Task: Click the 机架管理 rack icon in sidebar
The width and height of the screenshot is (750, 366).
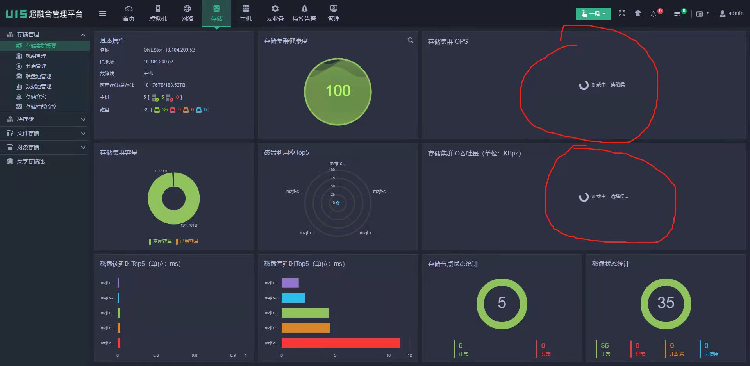Action: 18,56
